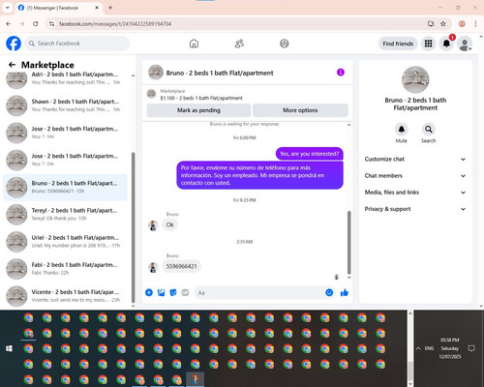Go back using browser back arrow
This screenshot has height=387, width=484.
9,24
